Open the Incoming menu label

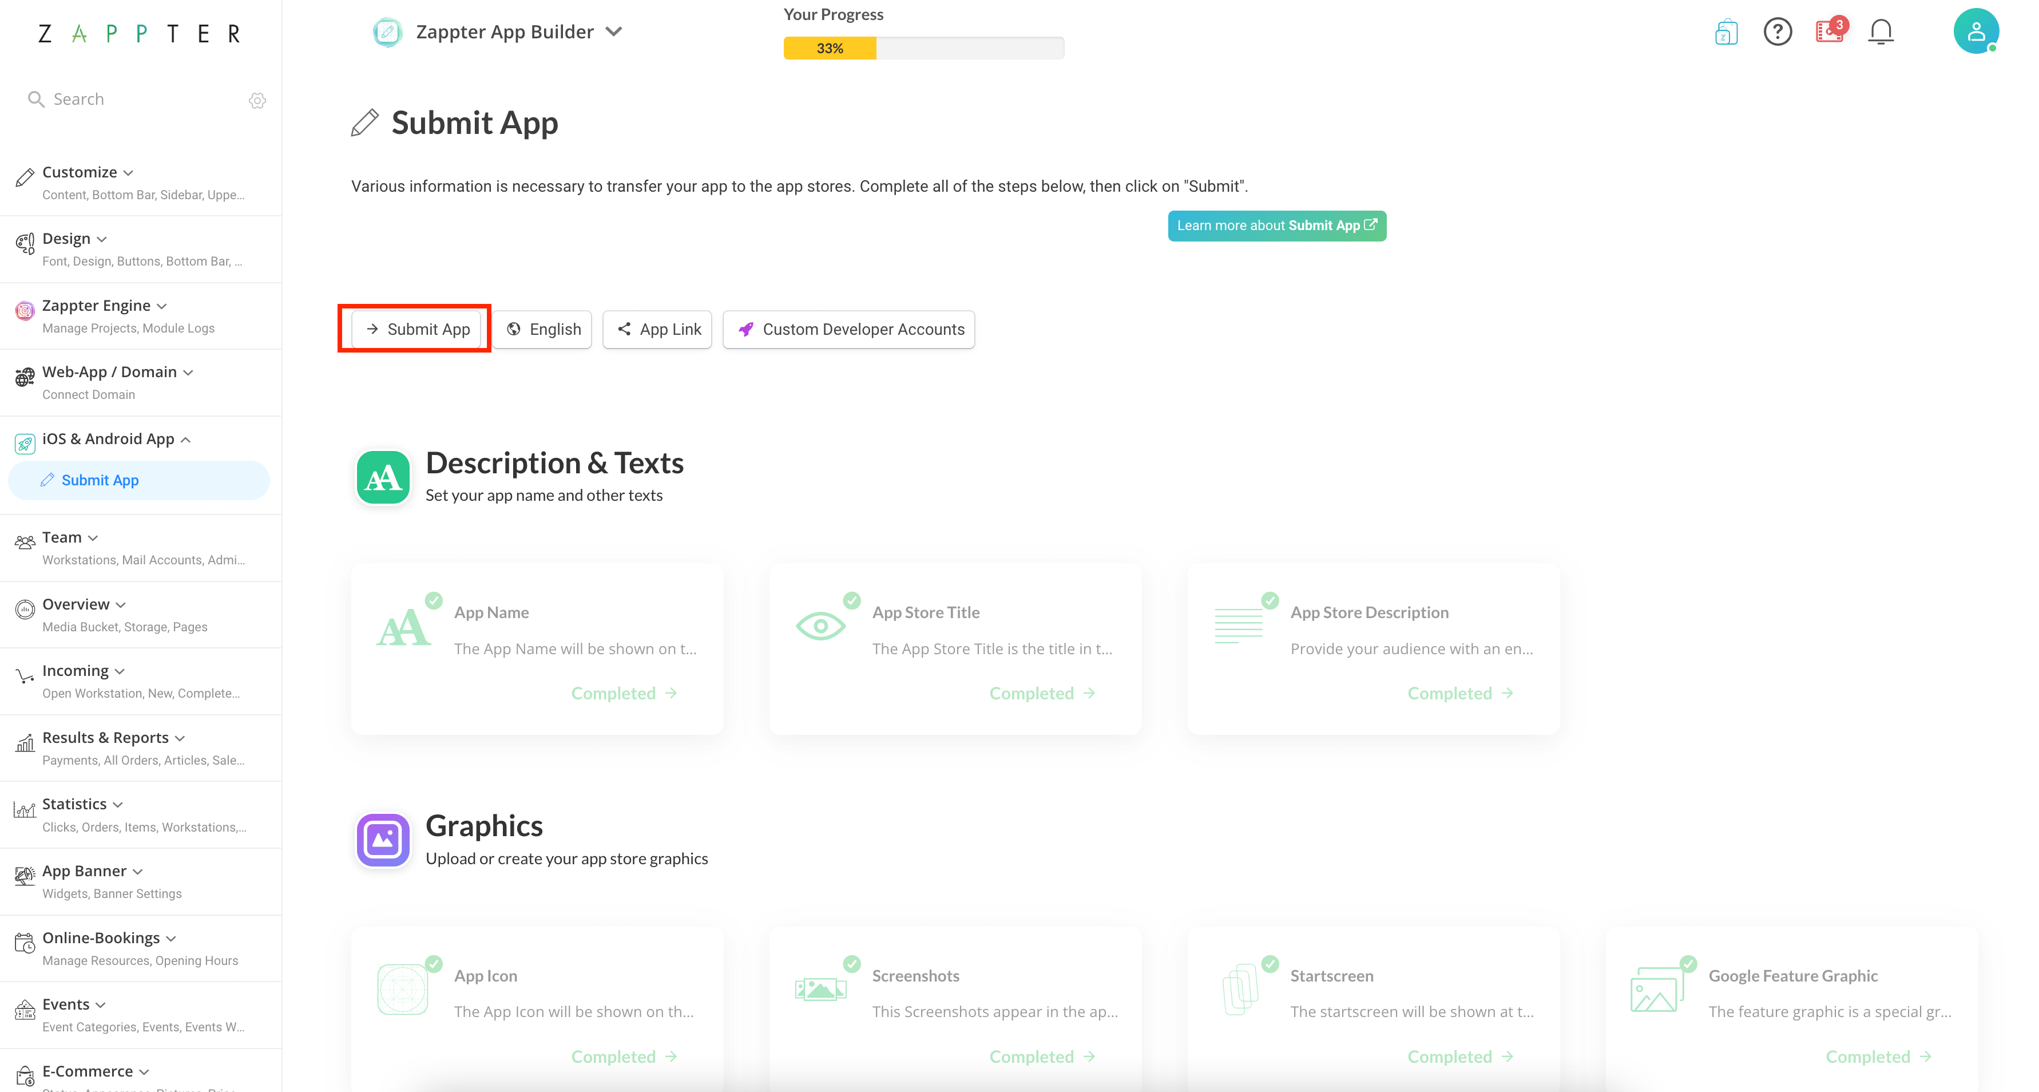[75, 671]
